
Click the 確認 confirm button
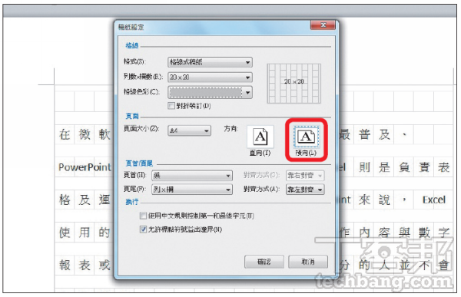click(264, 262)
